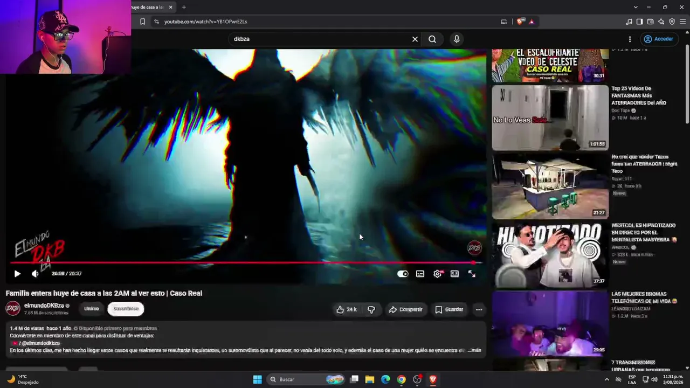The width and height of the screenshot is (690, 388).
Task: Enter fullscreen mode in the player
Action: (472, 274)
